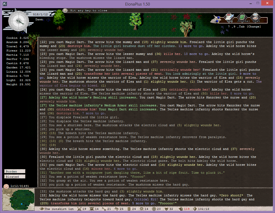
Task: Click the Burden status indicator
Action: pos(15,171)
